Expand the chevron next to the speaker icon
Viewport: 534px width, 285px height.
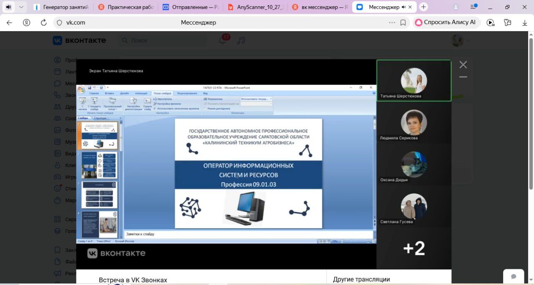21,7
